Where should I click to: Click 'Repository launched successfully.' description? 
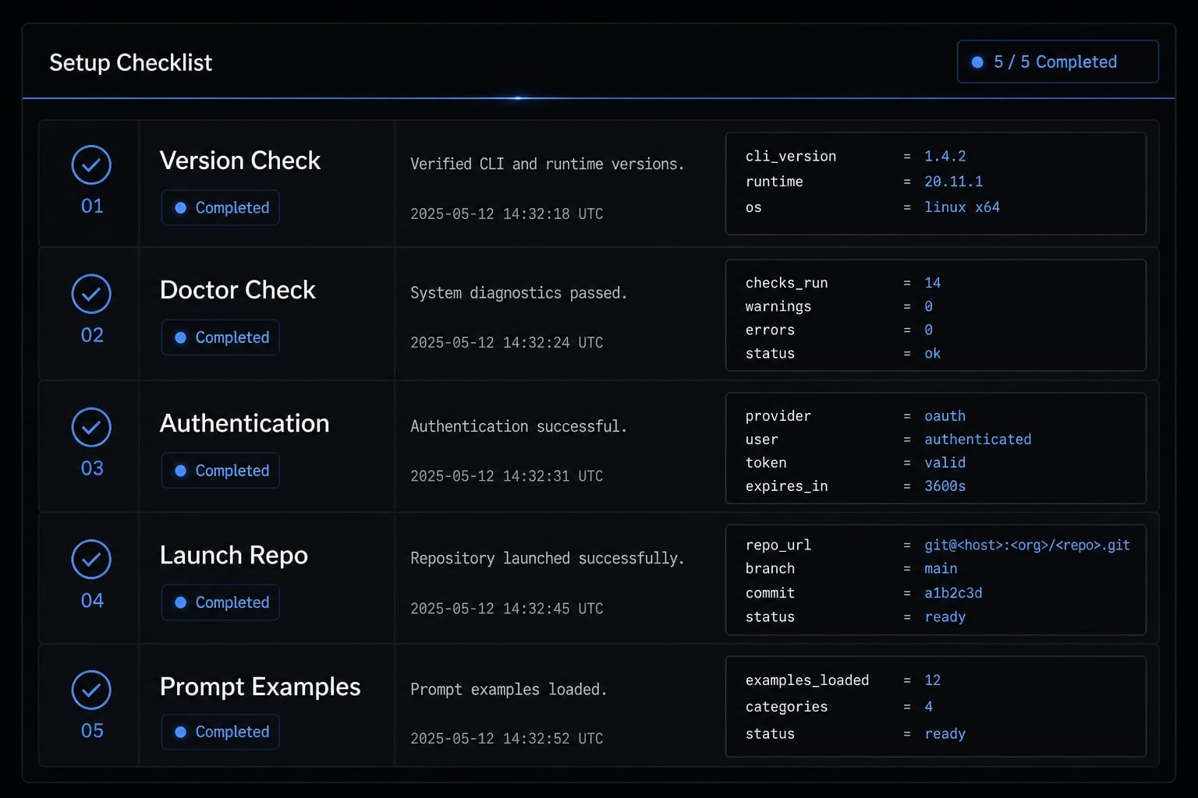[547, 559]
